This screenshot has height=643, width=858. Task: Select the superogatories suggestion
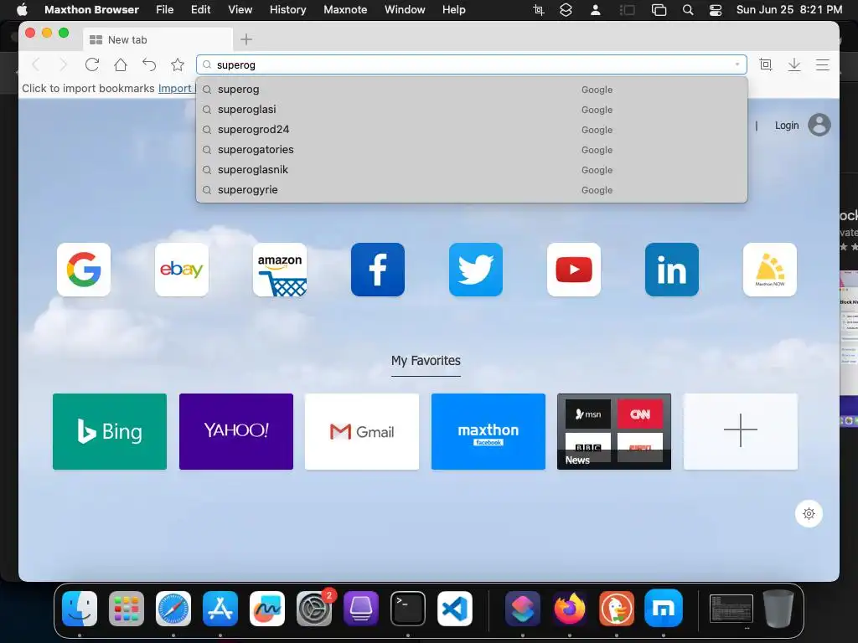click(472, 150)
